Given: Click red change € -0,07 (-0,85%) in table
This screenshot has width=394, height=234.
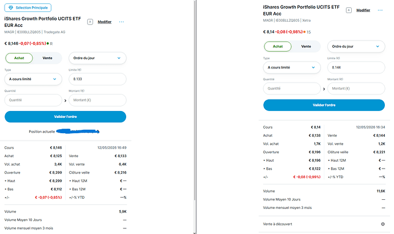Looking at the screenshot, I should [x=48, y=198].
